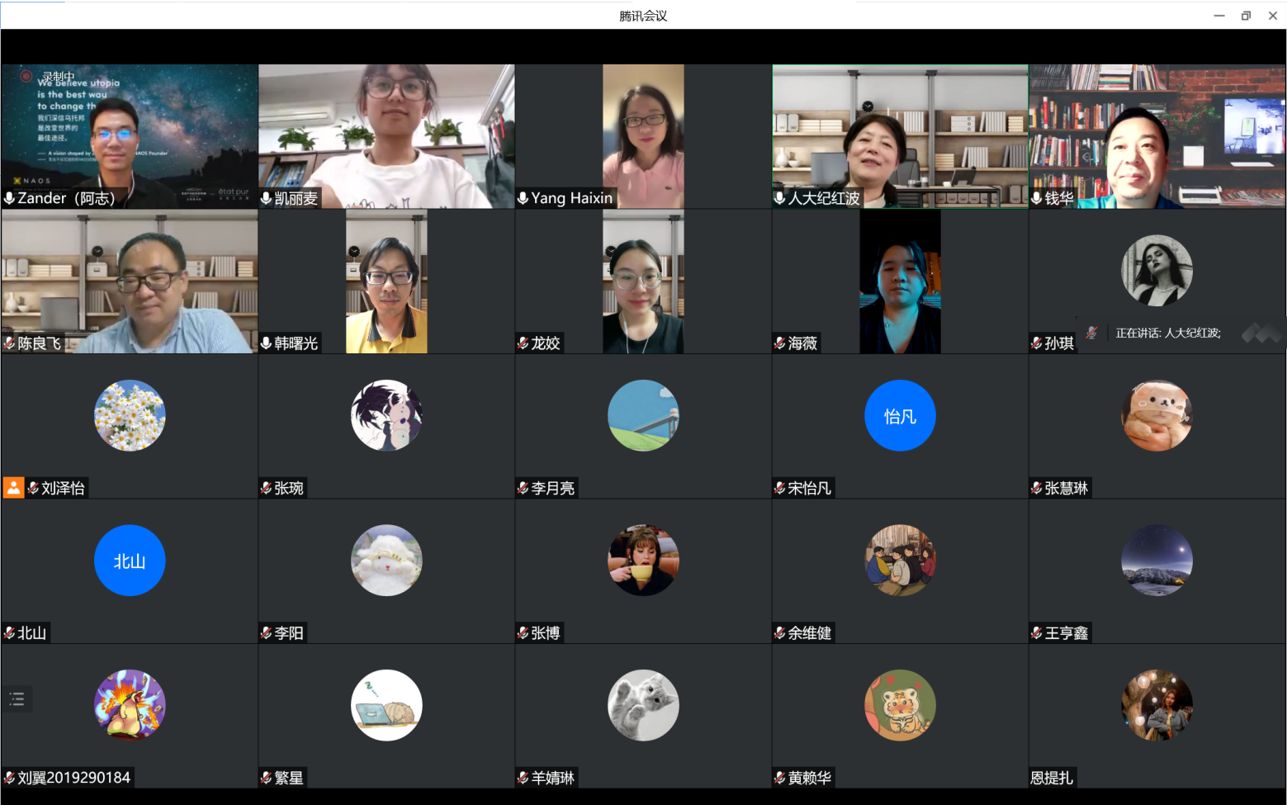Select 钱华 video tile
The image size is (1287, 805).
[x=1157, y=136]
